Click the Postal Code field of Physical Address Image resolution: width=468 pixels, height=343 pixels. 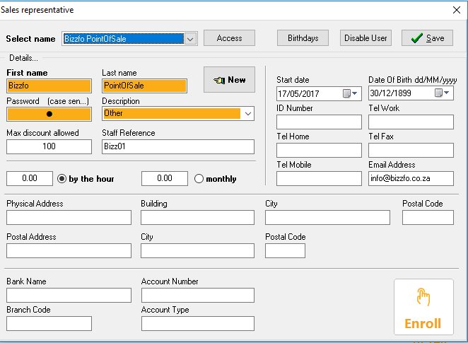tap(428, 217)
